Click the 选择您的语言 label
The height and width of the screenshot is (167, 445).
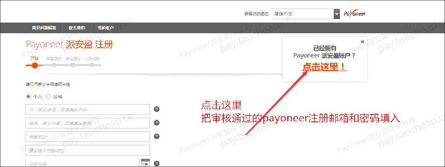[256, 14]
